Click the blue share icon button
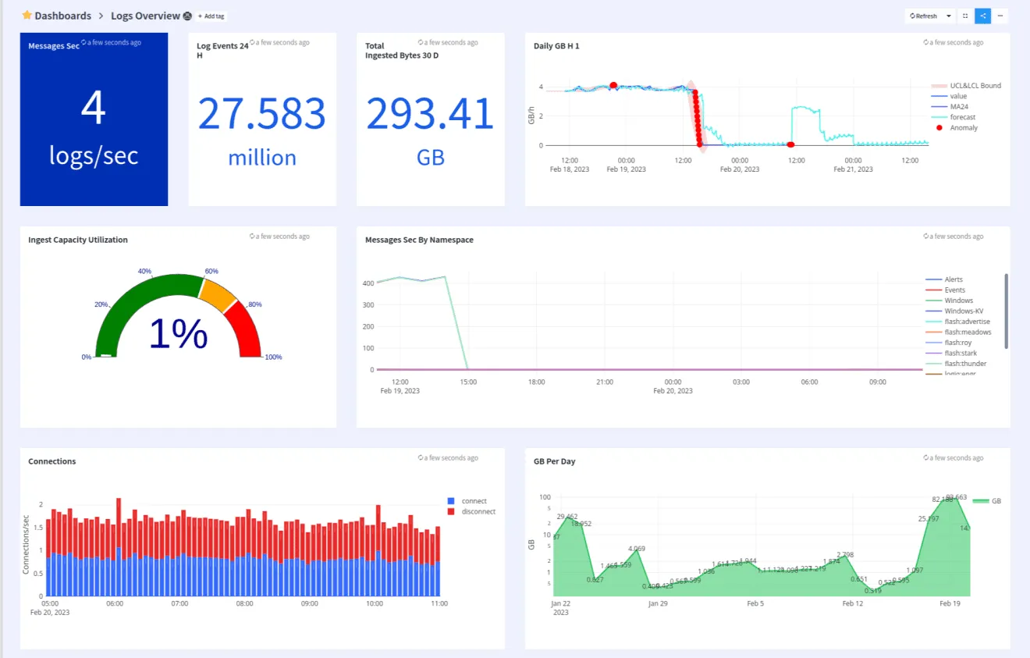Viewport: 1030px width, 658px height. (x=982, y=16)
